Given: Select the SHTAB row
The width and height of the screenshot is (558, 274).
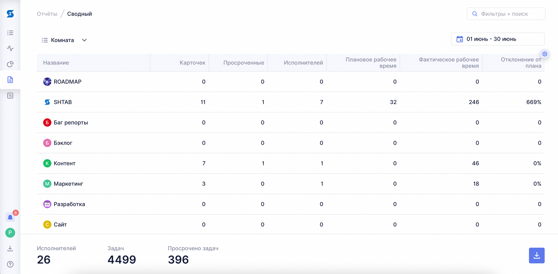Looking at the screenshot, I should [63, 102].
